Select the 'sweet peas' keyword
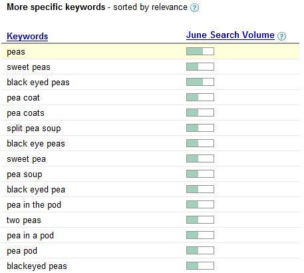The image size is (304, 273). [29, 67]
